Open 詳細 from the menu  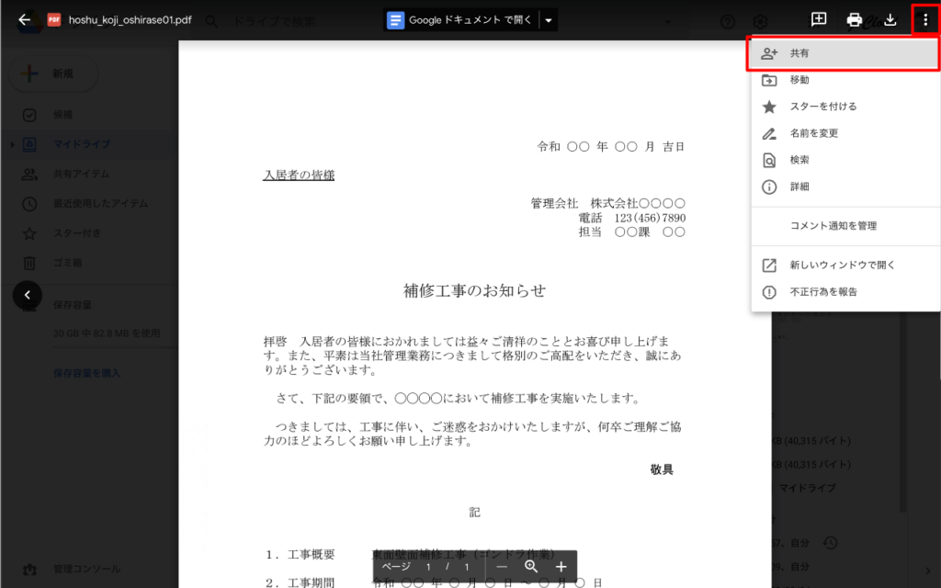click(844, 187)
